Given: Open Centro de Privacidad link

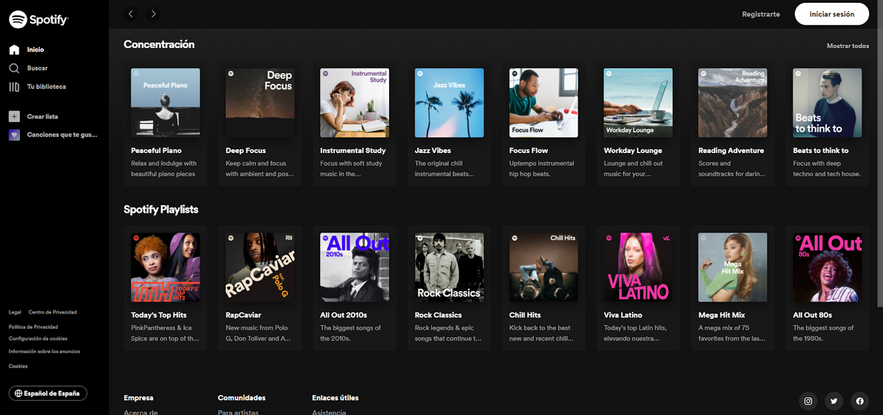Looking at the screenshot, I should [x=52, y=313].
